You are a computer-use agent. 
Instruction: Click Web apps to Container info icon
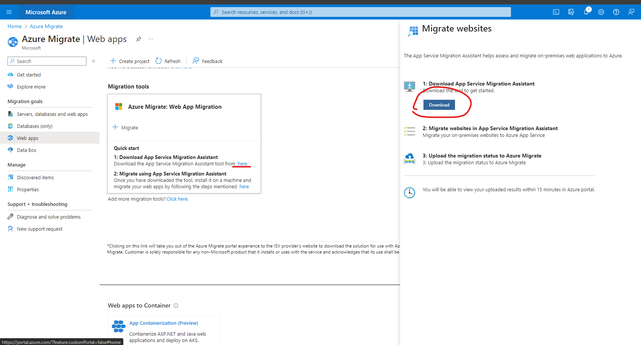pos(176,306)
